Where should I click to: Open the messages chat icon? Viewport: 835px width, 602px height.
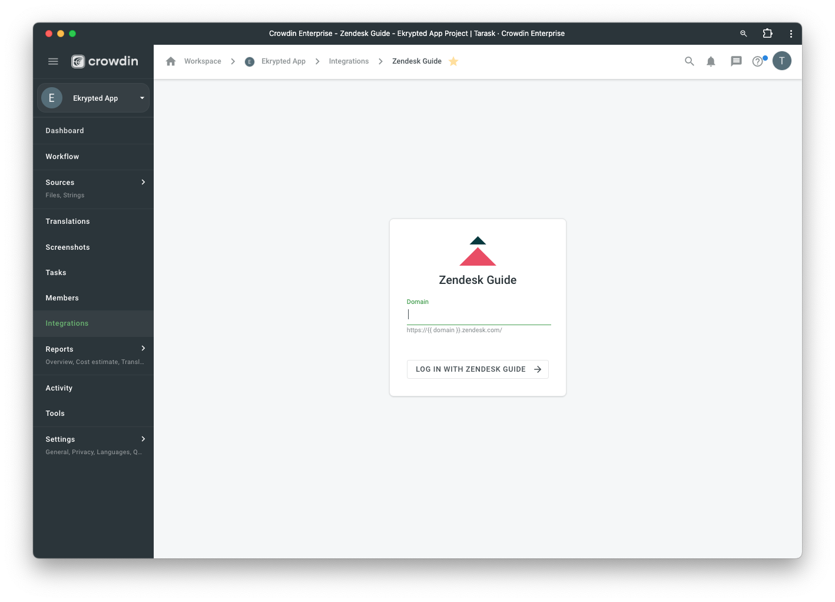736,61
